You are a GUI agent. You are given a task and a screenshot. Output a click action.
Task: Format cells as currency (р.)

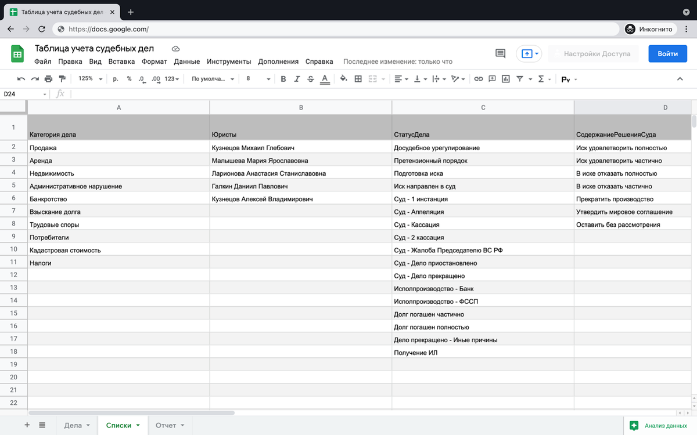[115, 79]
